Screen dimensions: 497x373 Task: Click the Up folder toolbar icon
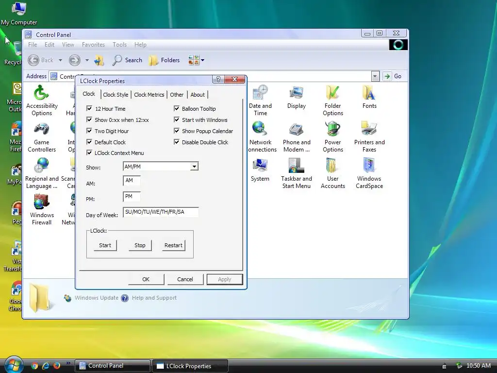[99, 60]
